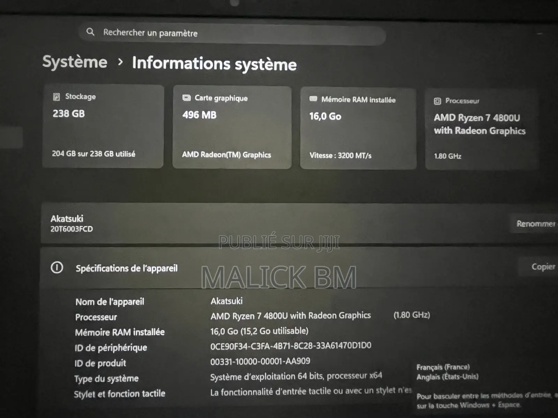Collapse the 'Spécifications de l'appareil' section header

[299, 268]
